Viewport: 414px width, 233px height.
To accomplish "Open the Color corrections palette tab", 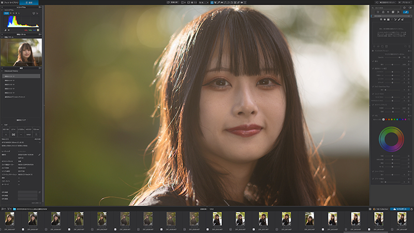I will [383, 12].
